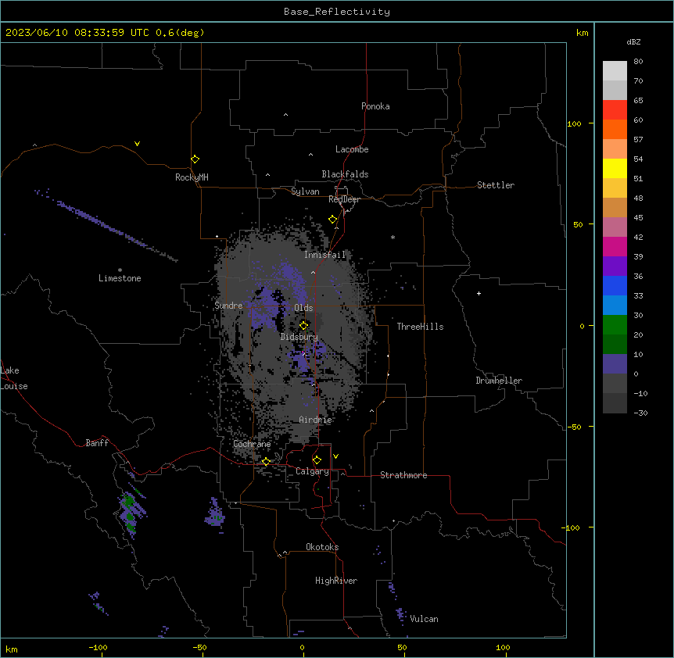674x658 pixels.
Task: Click the dBZ legend heading
Action: click(633, 41)
